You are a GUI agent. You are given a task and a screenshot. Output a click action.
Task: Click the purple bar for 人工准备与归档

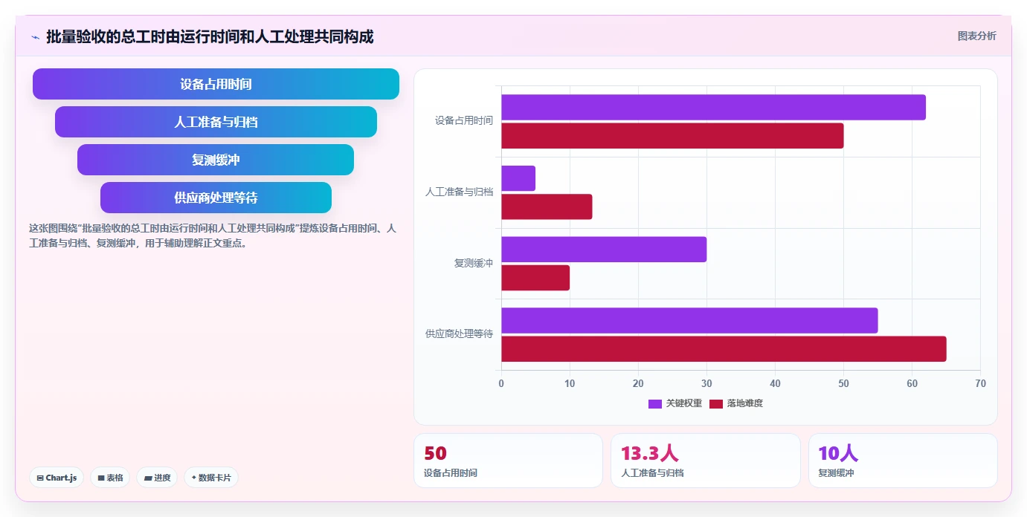518,178
